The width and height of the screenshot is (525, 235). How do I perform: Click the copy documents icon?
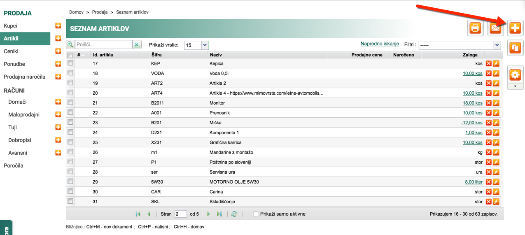[x=515, y=48]
